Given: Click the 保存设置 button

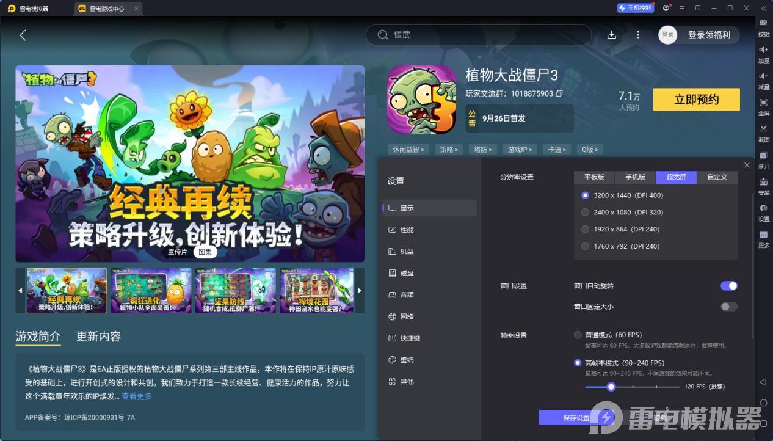Looking at the screenshot, I should (x=576, y=418).
